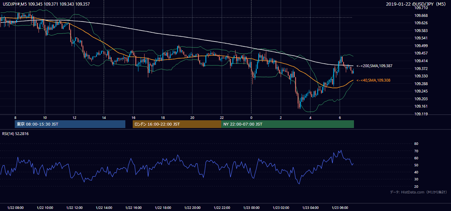Screen dimensions: 451x211
Task: Select the 東京 08:00-15:30 JST session bar
Action: 70,124
